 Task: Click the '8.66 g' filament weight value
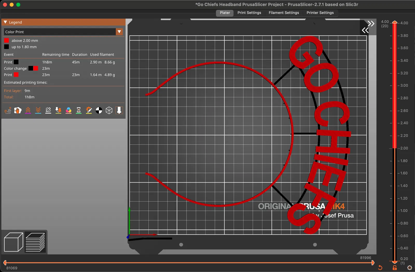pos(110,62)
